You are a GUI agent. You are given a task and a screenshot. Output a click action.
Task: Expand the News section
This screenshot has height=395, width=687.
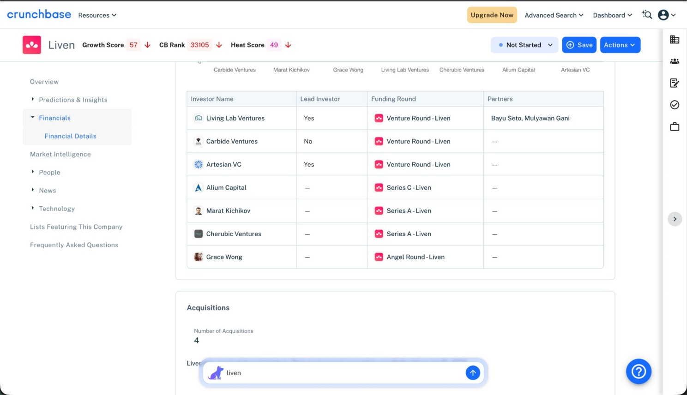click(33, 190)
